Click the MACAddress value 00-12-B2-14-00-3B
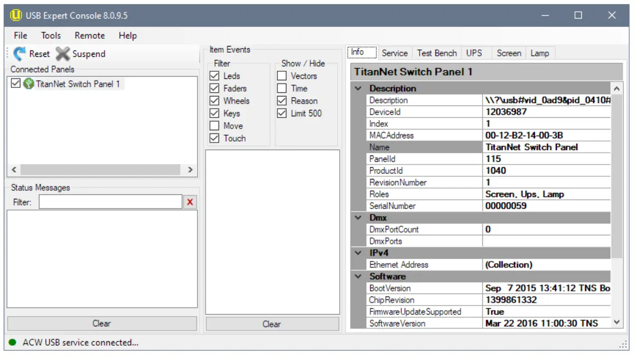 (524, 135)
